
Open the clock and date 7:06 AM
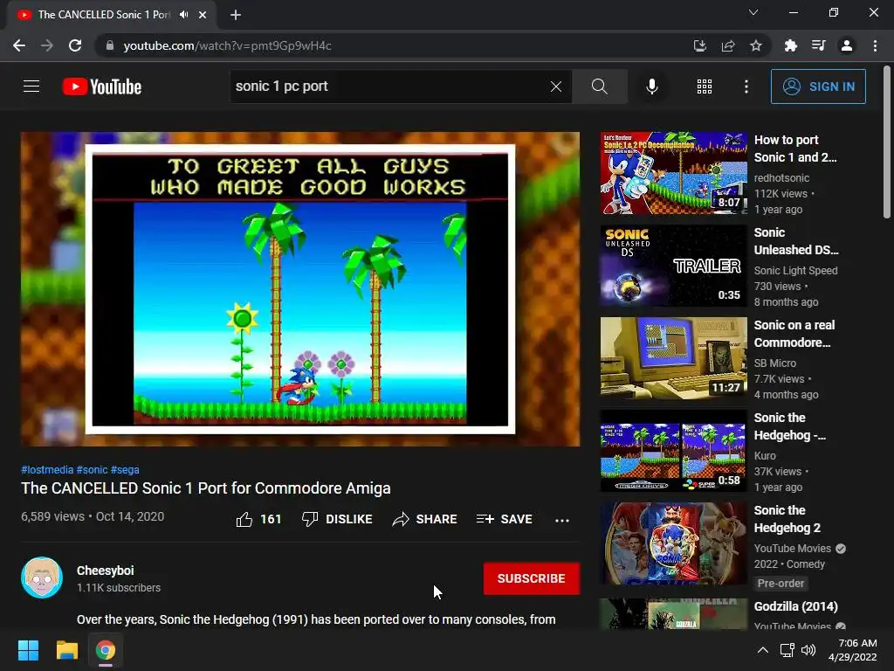pos(853,650)
